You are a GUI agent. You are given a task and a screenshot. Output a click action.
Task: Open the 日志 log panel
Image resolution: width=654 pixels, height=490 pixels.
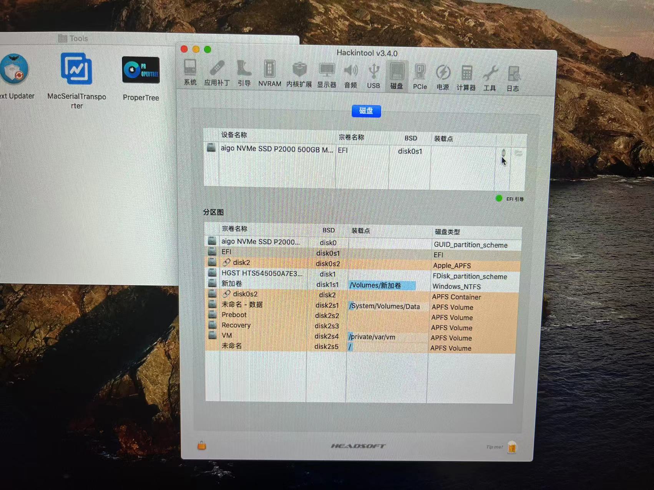(x=513, y=75)
